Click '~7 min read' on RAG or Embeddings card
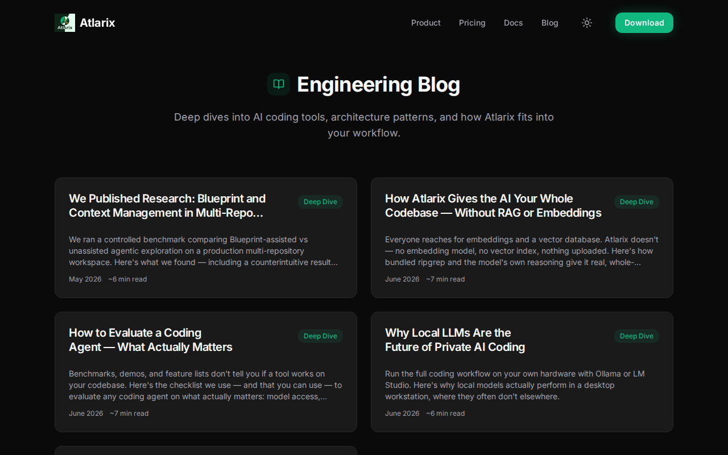Viewport: 728px width, 455px height. (445, 279)
